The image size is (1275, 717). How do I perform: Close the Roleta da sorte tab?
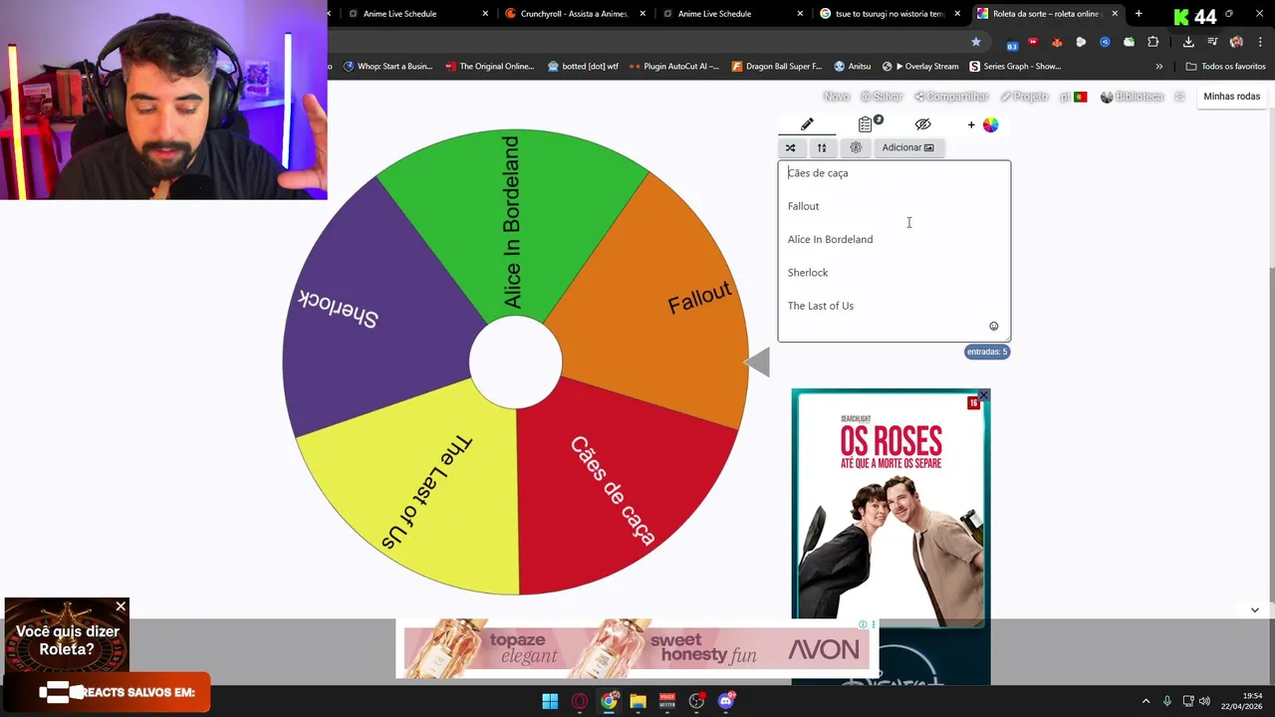pos(1115,14)
